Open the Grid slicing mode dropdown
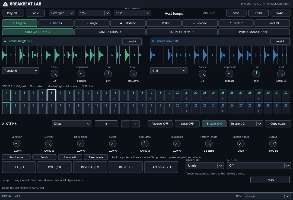293x200 pixels. click(x=169, y=71)
